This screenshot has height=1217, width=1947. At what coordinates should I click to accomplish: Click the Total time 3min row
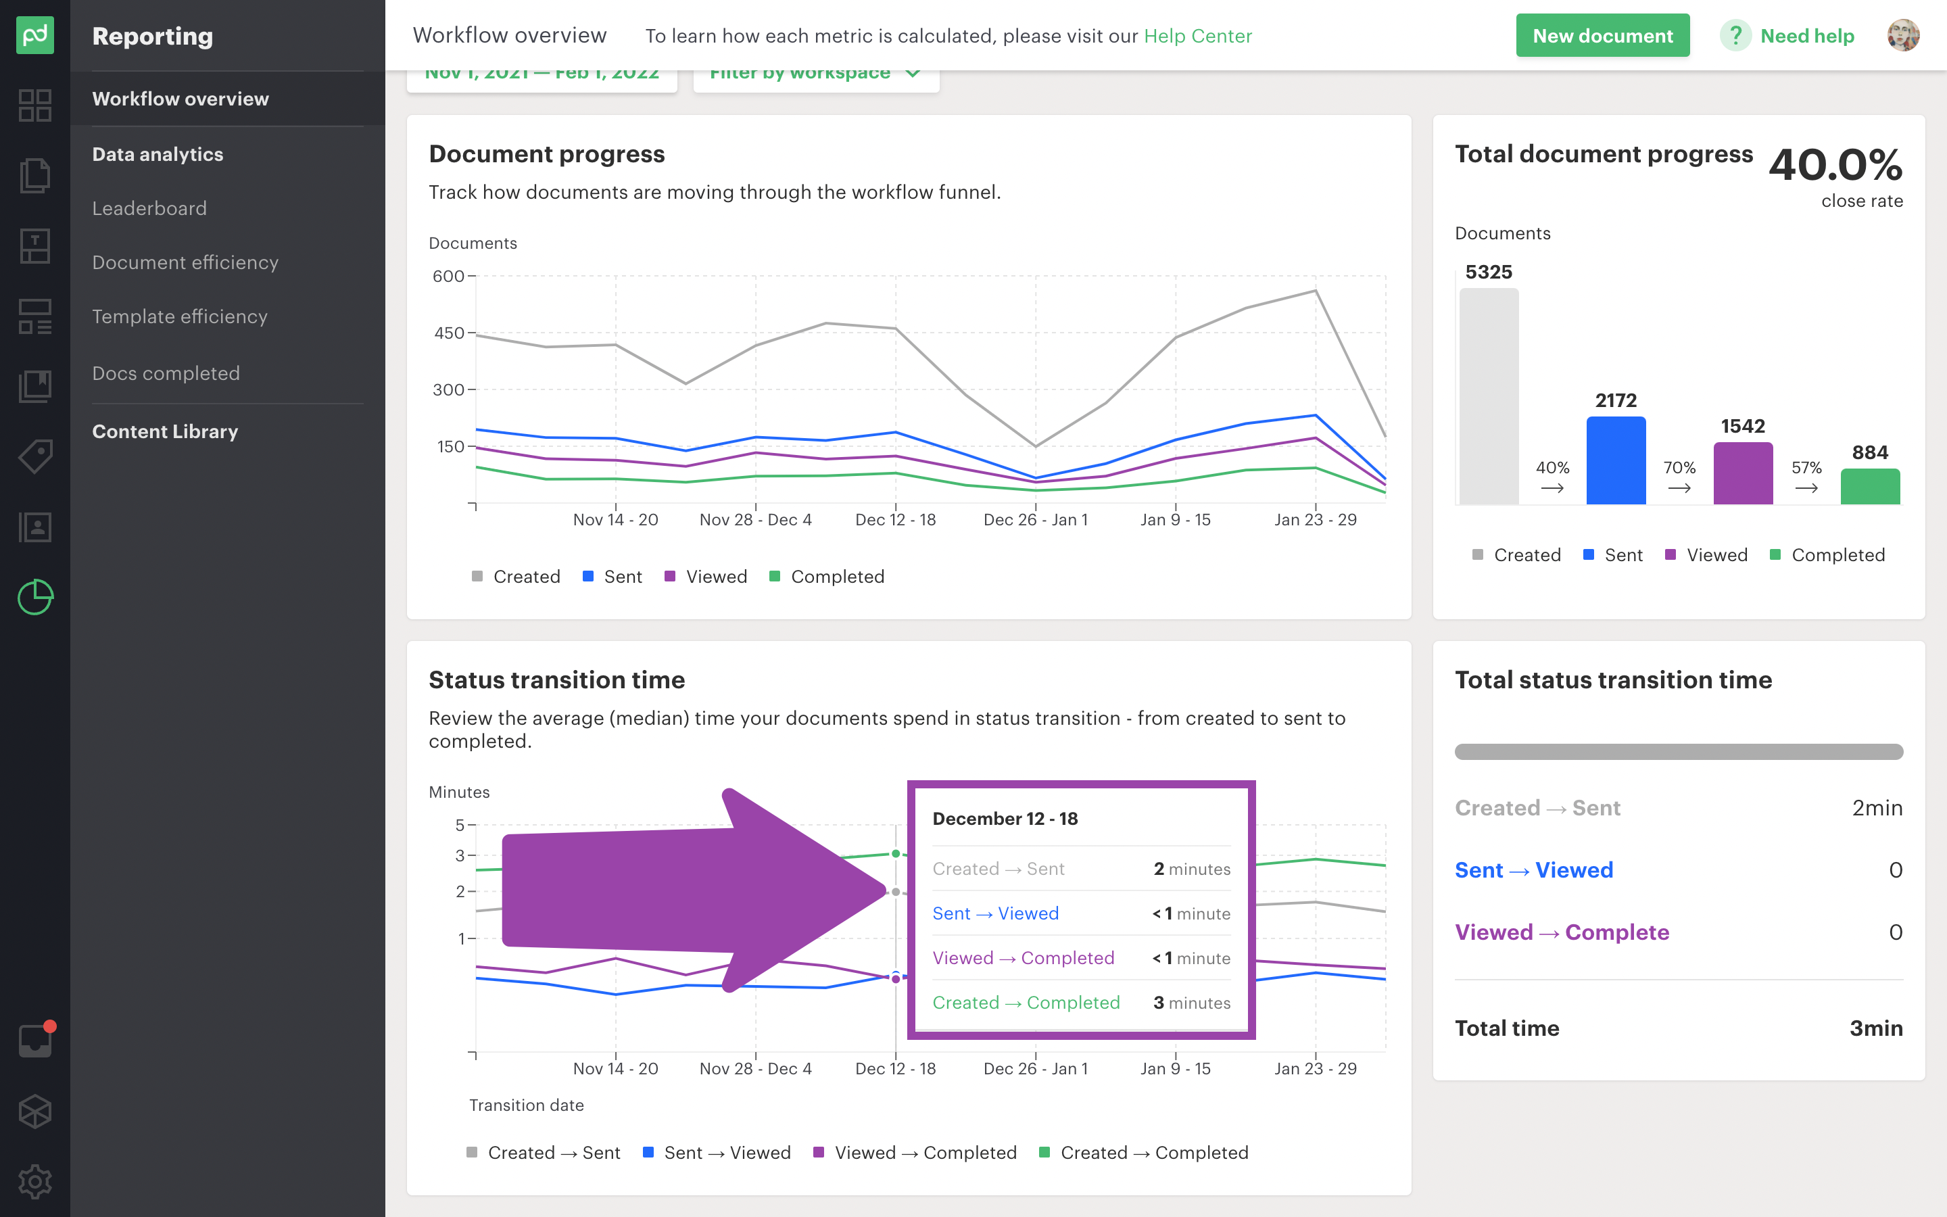pyautogui.click(x=1679, y=1028)
